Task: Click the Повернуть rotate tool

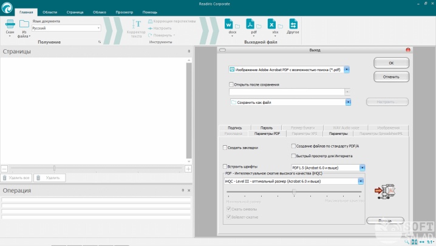Action: 162,35
